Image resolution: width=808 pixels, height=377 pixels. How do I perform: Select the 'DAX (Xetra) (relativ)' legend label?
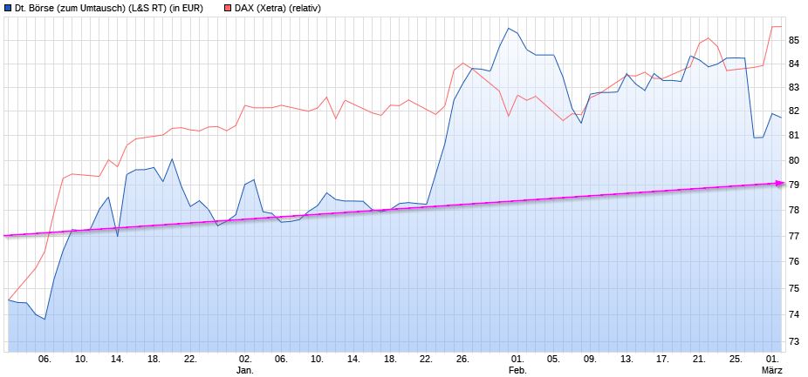(x=277, y=8)
